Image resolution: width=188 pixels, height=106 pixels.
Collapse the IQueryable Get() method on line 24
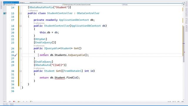pos(21,48)
